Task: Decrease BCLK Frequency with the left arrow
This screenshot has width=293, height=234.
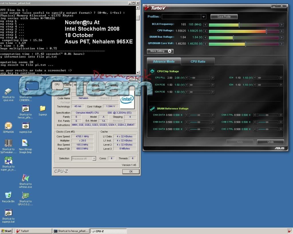Action: coord(205,25)
